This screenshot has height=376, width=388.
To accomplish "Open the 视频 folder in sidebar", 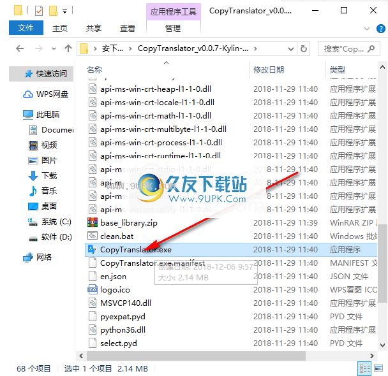I will coord(43,145).
